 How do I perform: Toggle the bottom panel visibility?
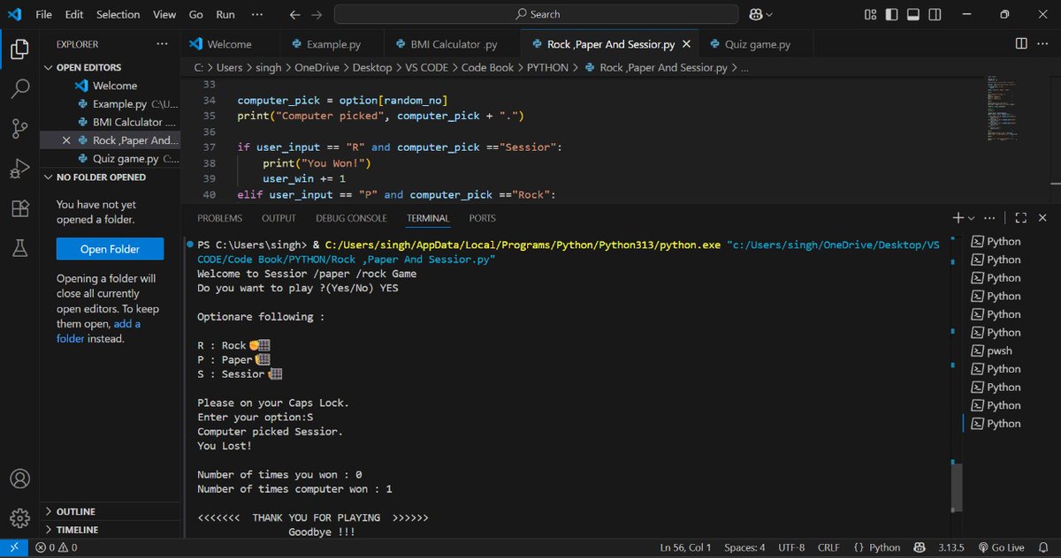(x=913, y=14)
